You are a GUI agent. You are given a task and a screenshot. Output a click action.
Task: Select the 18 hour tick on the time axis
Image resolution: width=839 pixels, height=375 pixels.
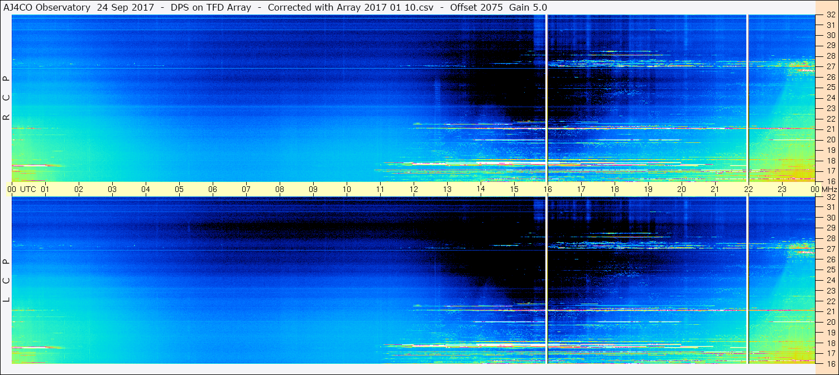pos(615,189)
